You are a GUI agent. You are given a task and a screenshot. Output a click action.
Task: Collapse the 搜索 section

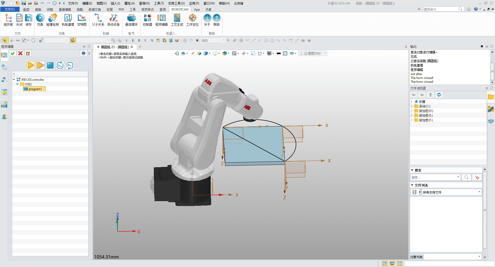[412, 170]
